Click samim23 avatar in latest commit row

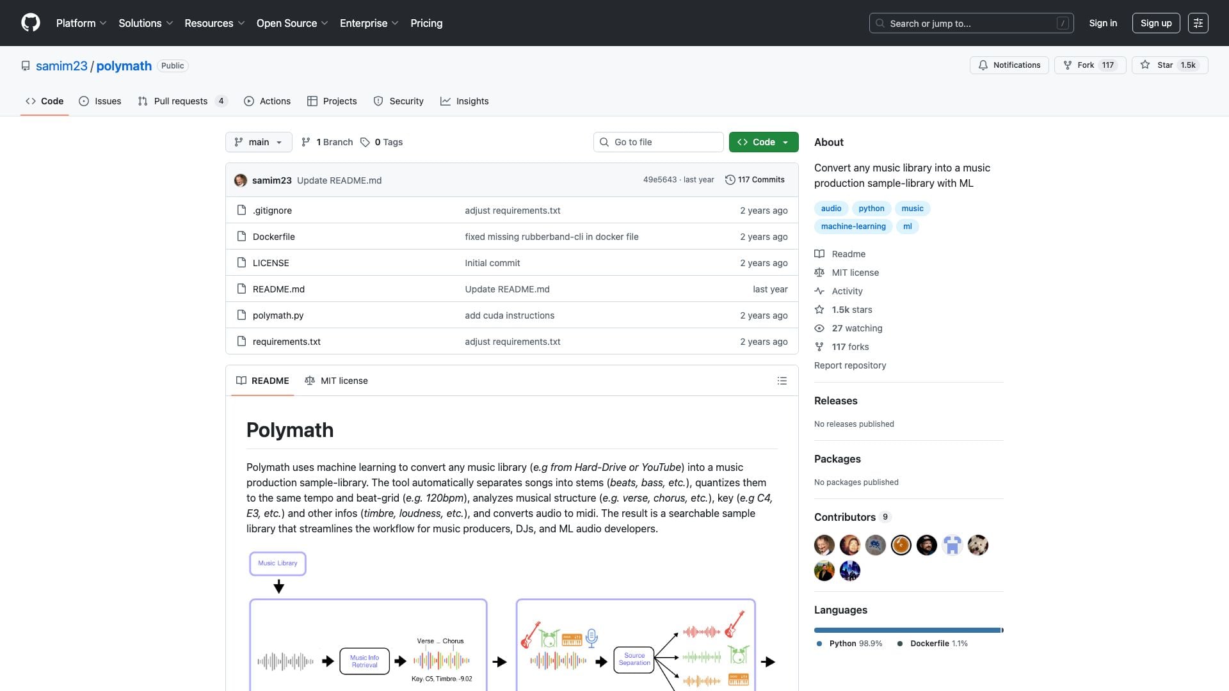241,180
